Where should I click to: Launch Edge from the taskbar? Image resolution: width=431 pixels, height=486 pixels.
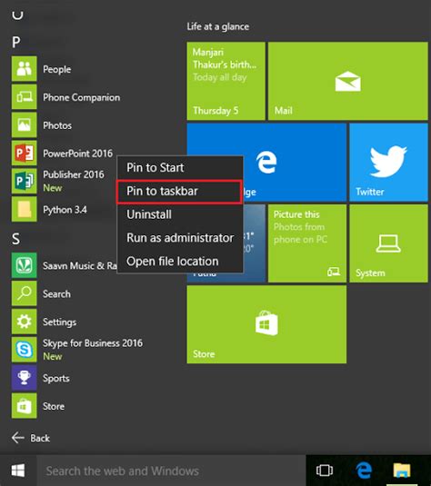point(364,471)
